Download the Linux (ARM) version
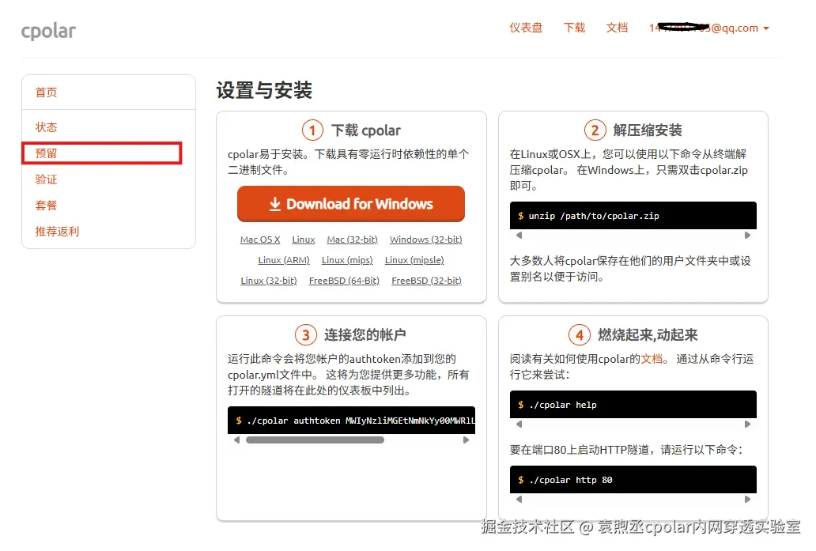Viewport: 816px width, 551px height. 284,260
